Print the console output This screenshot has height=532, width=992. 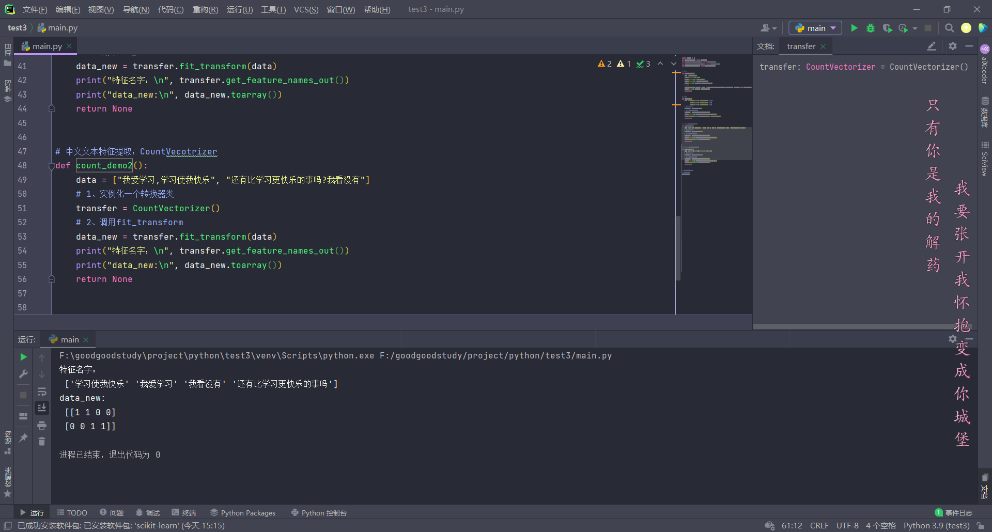tap(42, 425)
